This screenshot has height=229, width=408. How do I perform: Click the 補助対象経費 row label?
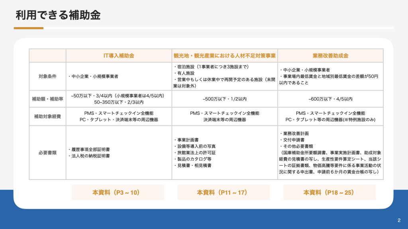pyautogui.click(x=47, y=116)
